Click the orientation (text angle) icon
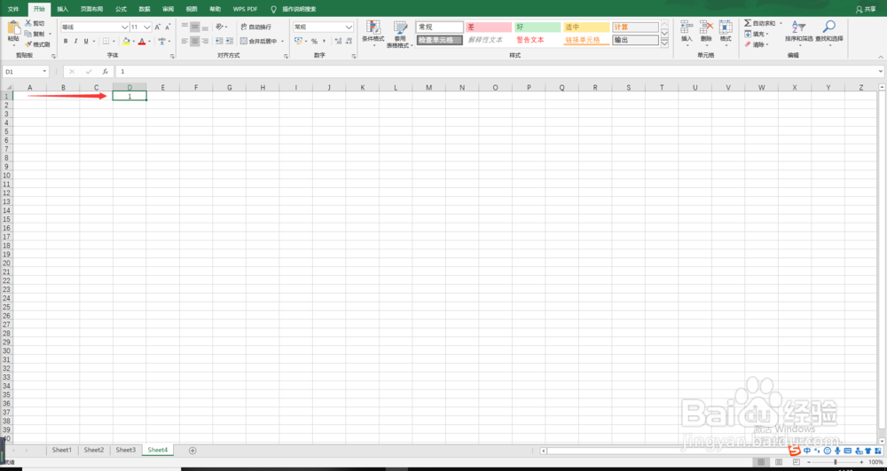Viewport: 887px width, 471px height. click(x=219, y=27)
